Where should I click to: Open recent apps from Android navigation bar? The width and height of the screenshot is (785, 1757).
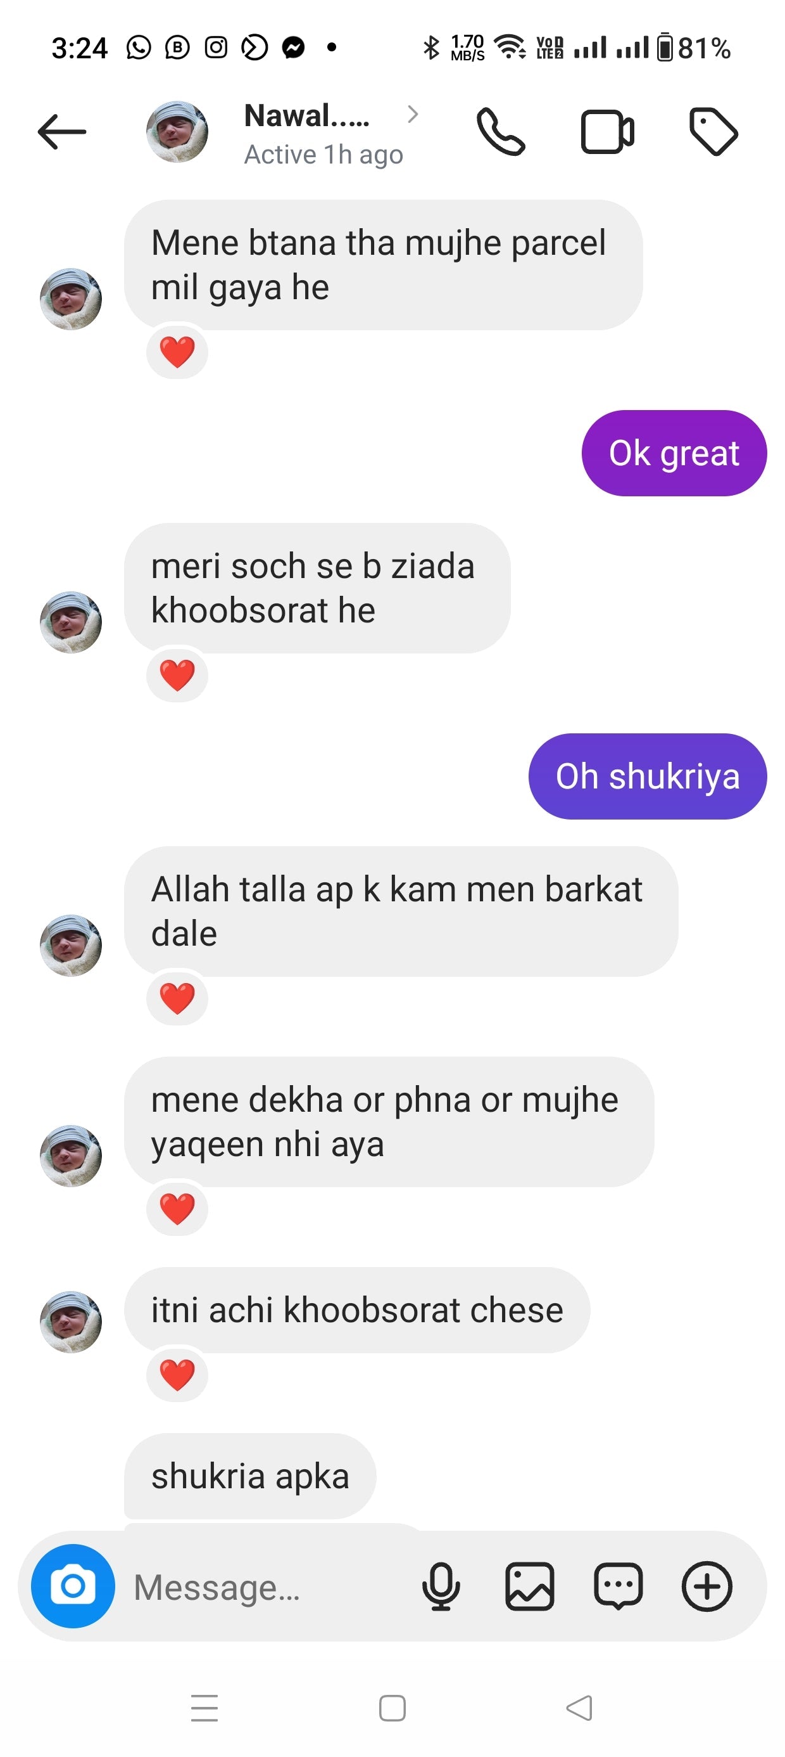204,1707
